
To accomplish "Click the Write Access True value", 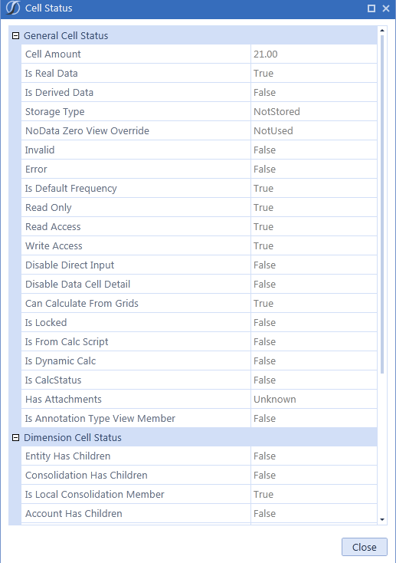I will click(263, 246).
